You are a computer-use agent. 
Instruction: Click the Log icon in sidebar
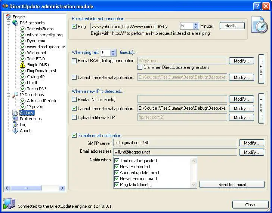pos(15,125)
